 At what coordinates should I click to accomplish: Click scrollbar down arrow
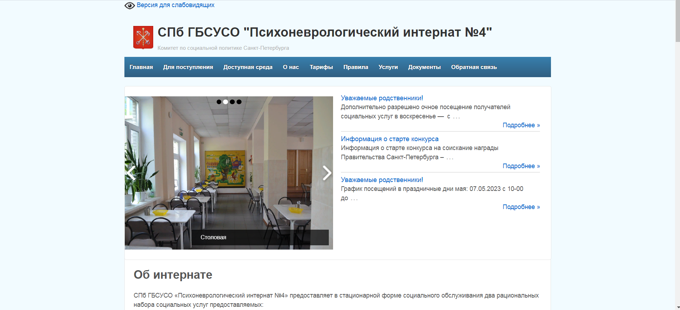click(678, 307)
